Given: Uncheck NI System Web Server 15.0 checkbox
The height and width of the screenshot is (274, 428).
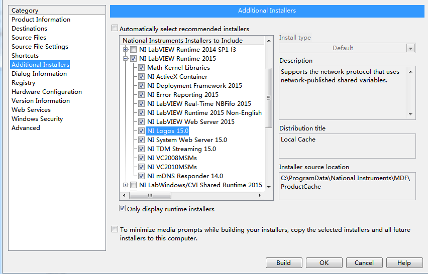Looking at the screenshot, I should coord(141,140).
